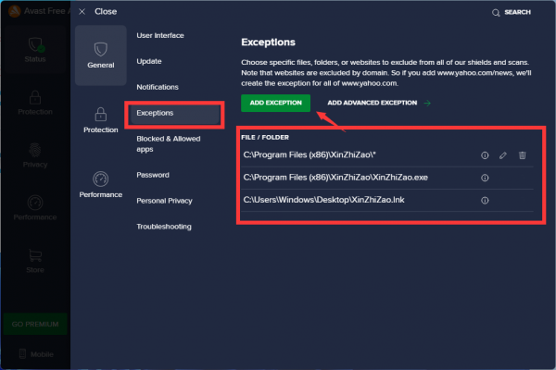Image resolution: width=556 pixels, height=370 pixels.
Task: Click ADD ADVANCED EXCEPTION link
Action: [372, 103]
